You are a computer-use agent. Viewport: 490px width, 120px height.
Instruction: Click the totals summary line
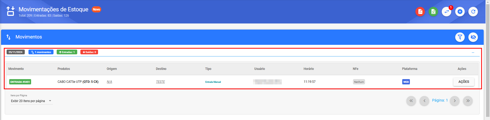(44, 16)
